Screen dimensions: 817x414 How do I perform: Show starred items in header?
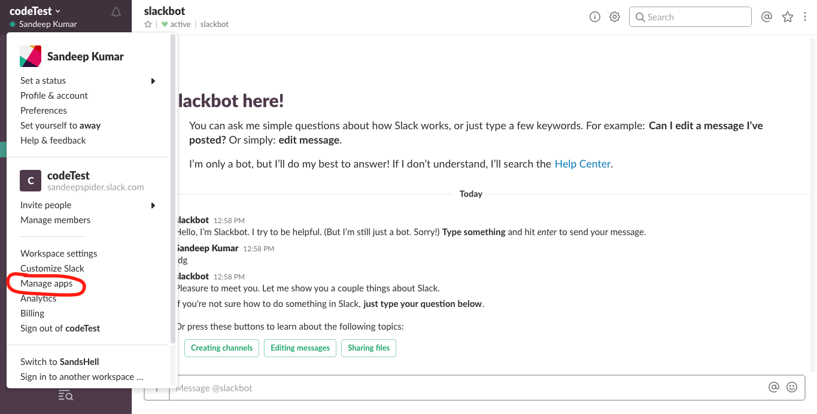[x=788, y=17]
